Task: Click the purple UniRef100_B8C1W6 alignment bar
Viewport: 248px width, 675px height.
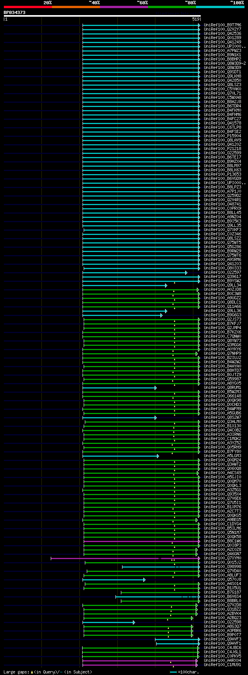Action: (142, 542)
